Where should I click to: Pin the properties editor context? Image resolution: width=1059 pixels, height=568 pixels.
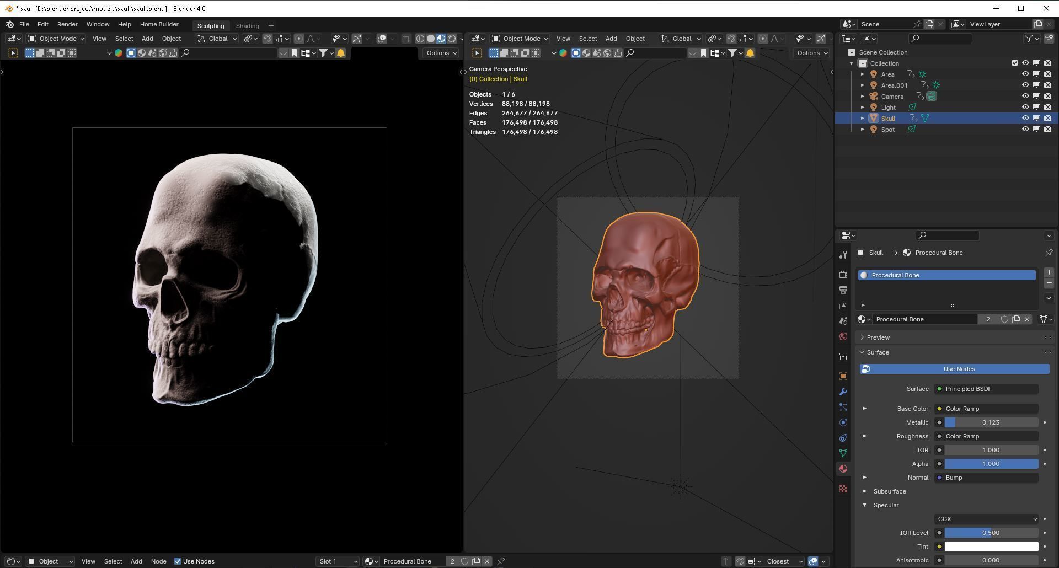[x=1049, y=253]
